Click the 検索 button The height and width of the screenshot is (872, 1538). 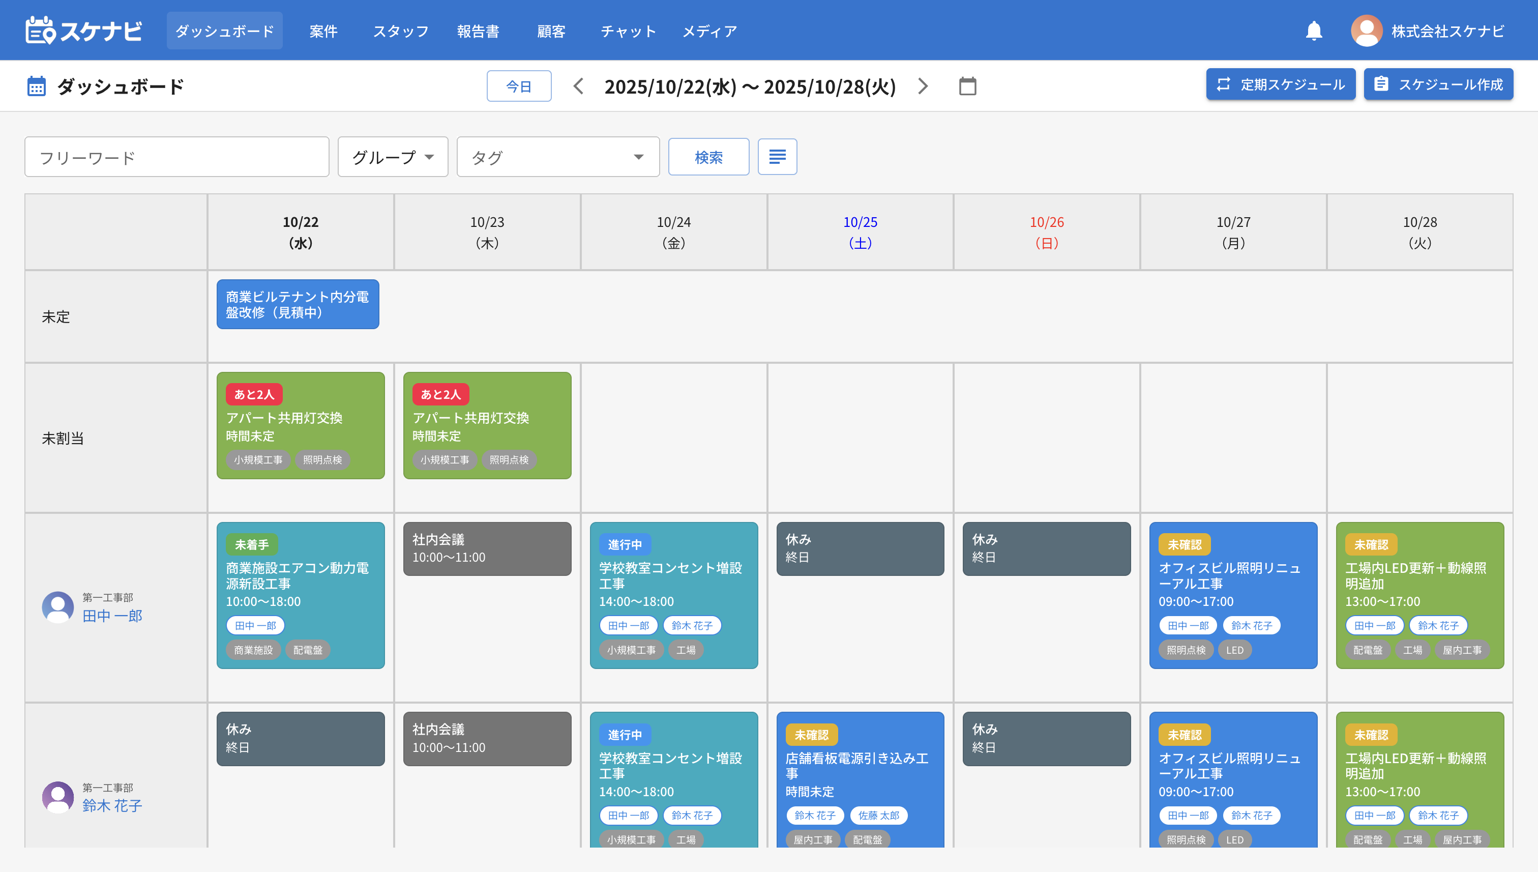[x=708, y=157]
